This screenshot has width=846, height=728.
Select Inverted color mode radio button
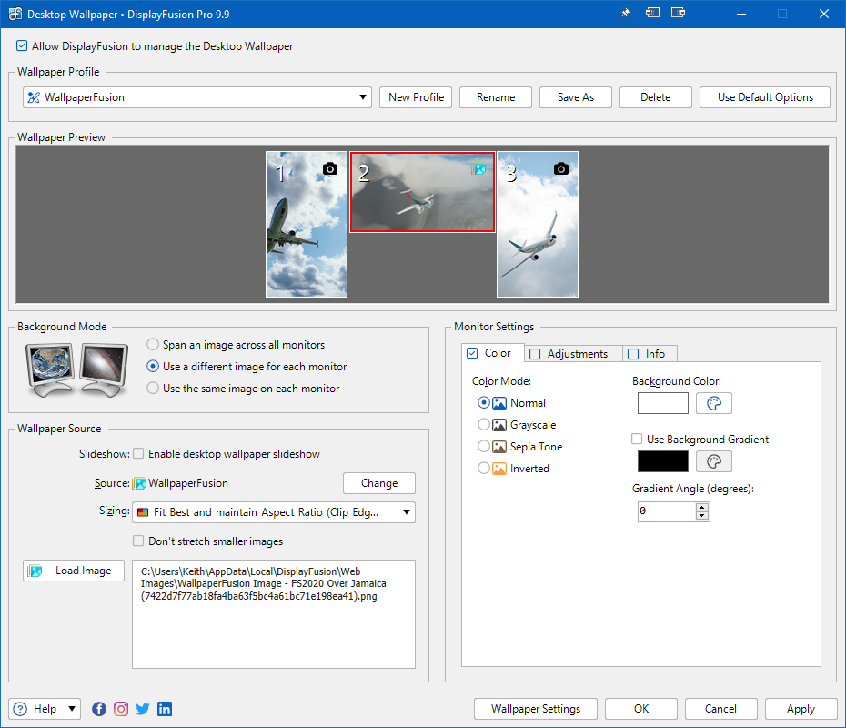(484, 468)
